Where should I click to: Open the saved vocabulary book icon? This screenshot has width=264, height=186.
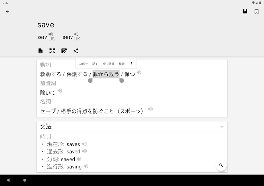click(245, 11)
